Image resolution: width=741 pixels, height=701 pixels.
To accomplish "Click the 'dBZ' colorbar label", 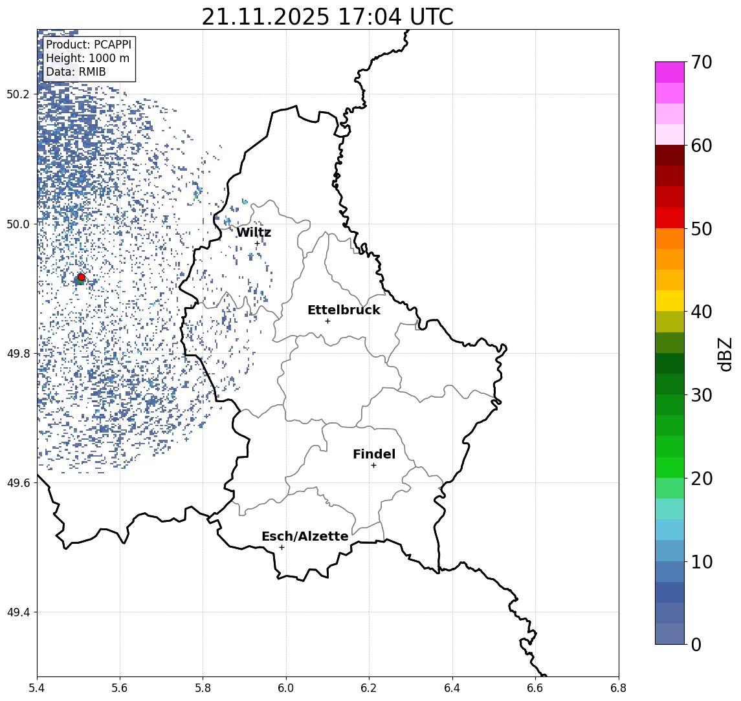I will pos(724,354).
